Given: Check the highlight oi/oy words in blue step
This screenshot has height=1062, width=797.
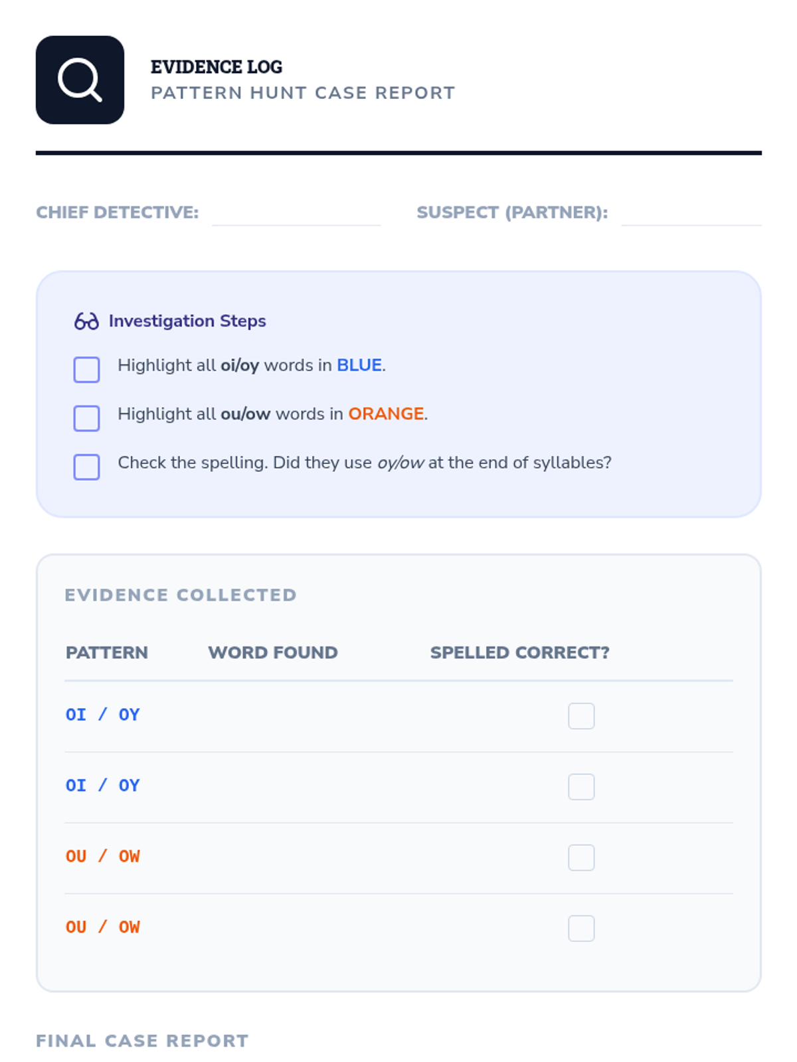Looking at the screenshot, I should (x=86, y=370).
